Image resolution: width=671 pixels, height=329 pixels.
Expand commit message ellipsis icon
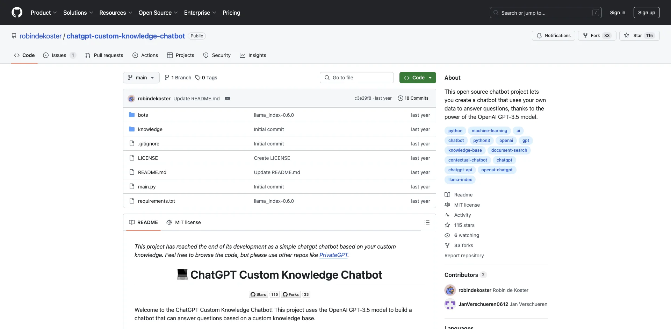point(228,99)
